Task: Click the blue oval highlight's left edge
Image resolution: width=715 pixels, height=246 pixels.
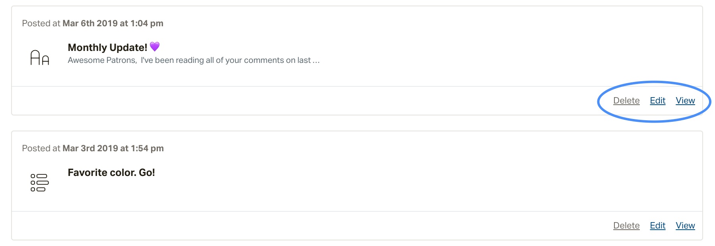Action: (598, 102)
